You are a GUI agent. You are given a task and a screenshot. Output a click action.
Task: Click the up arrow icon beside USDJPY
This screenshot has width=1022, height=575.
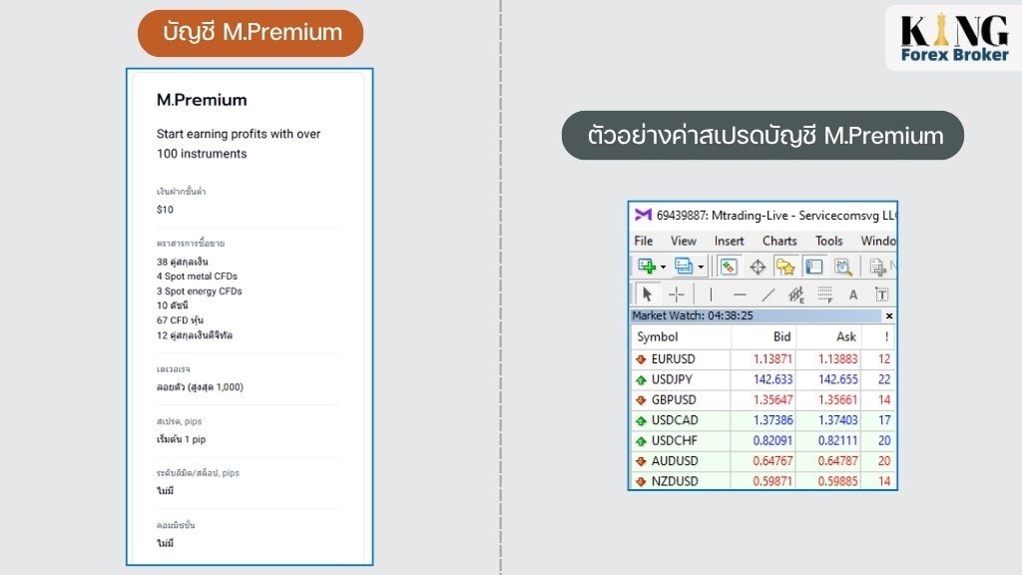coord(641,380)
